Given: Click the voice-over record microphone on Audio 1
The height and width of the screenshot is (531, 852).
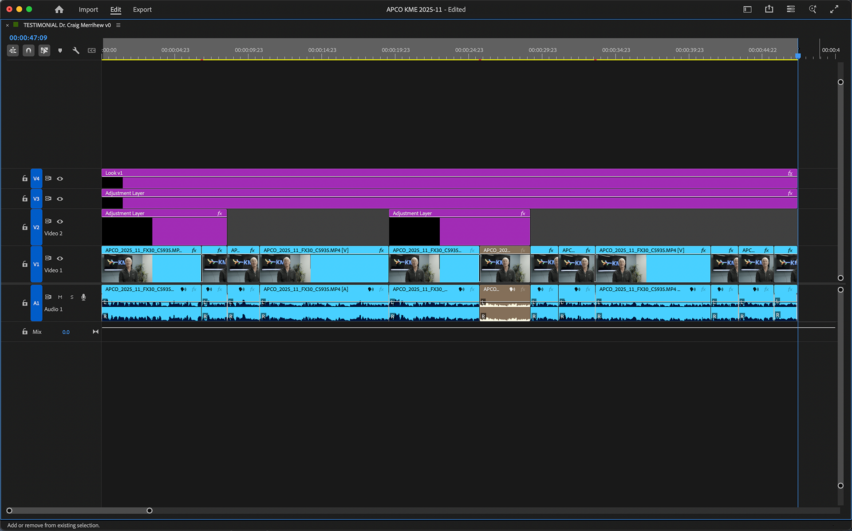Looking at the screenshot, I should coord(83,297).
